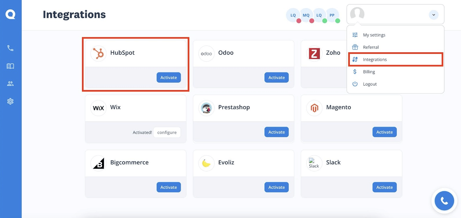Image resolution: width=461 pixels, height=218 pixels.
Task: Click the second LQ badge with green dot
Action: click(319, 15)
